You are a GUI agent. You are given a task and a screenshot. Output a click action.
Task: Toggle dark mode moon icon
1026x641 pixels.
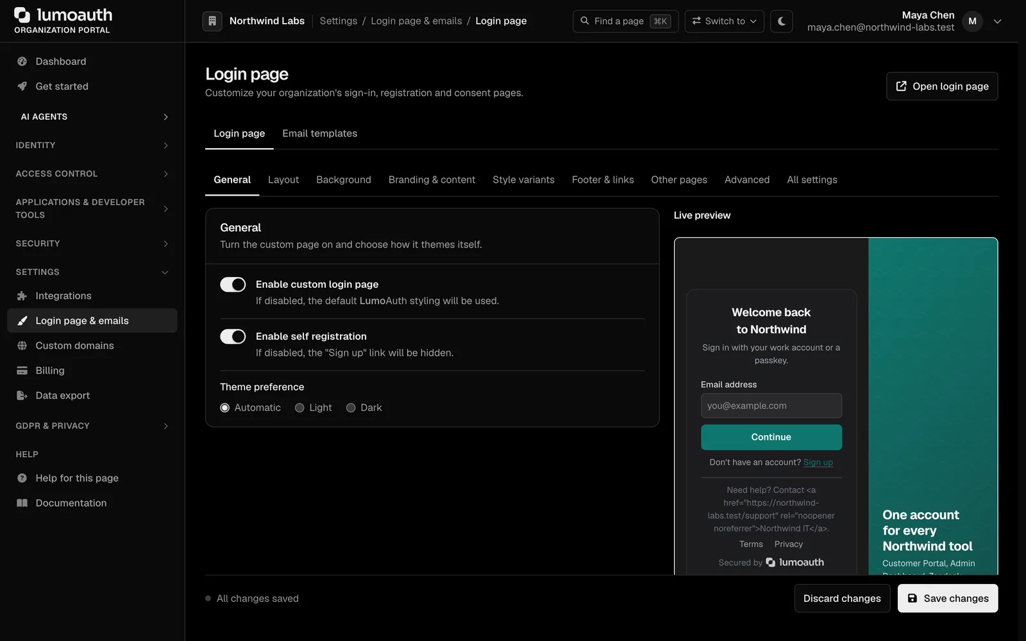(781, 21)
